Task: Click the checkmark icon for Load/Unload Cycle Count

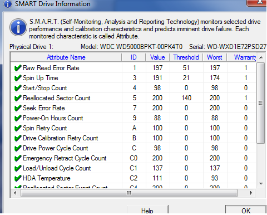Action: pyautogui.click(x=18, y=168)
